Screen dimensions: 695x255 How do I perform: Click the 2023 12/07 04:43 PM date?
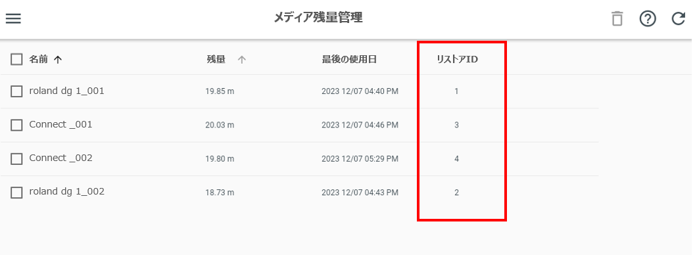click(360, 193)
